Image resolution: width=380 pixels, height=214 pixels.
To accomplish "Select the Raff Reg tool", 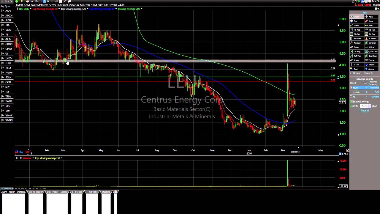I will (357, 56).
